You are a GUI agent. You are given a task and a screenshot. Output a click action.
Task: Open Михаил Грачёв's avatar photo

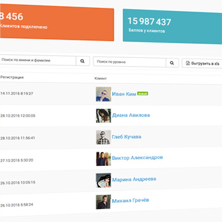click(x=104, y=202)
